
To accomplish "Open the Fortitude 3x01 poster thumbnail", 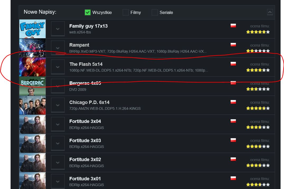I will click(x=32, y=181).
